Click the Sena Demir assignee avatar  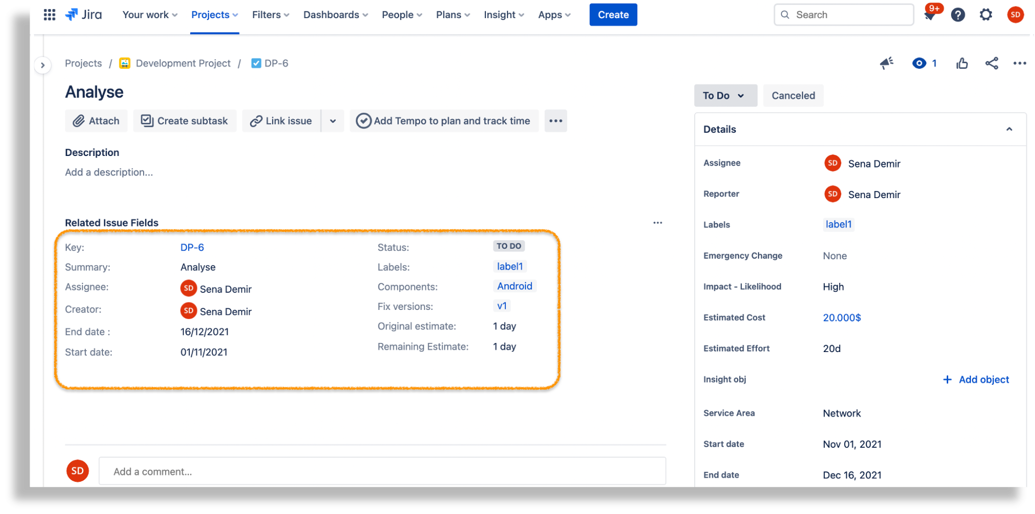832,163
